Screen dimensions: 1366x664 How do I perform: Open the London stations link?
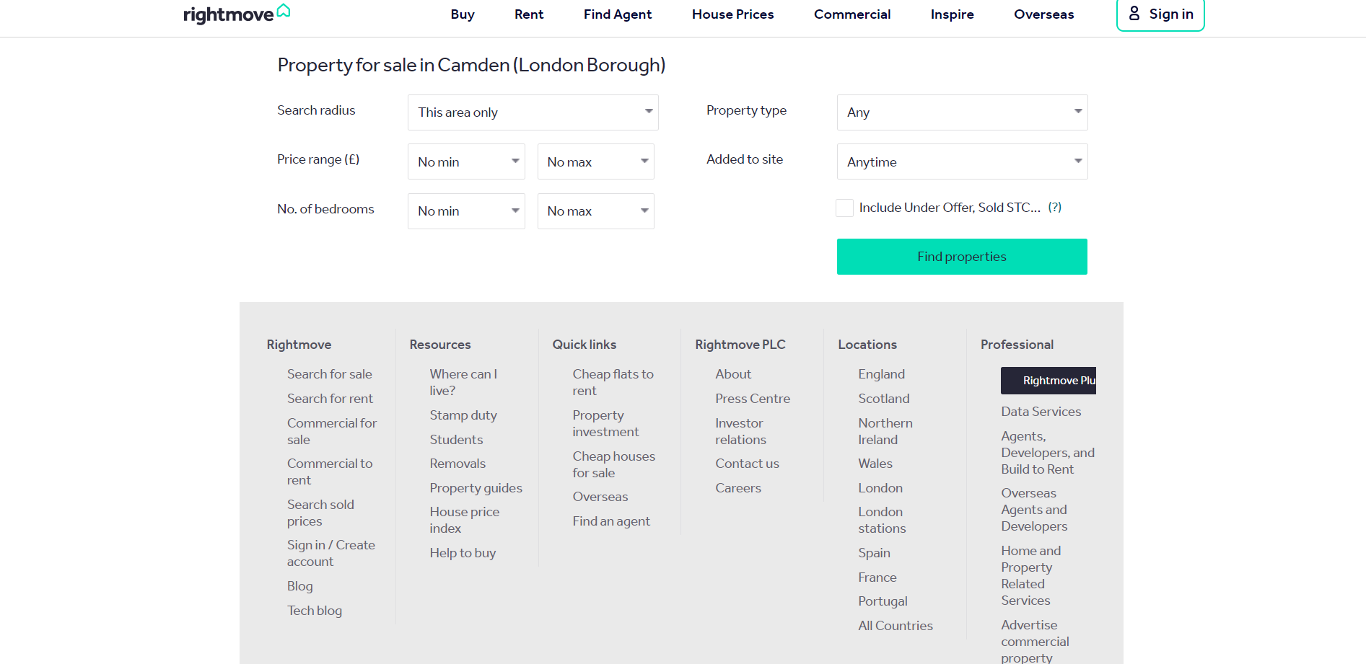(882, 520)
